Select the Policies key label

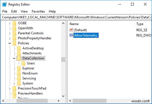coord(24,43)
